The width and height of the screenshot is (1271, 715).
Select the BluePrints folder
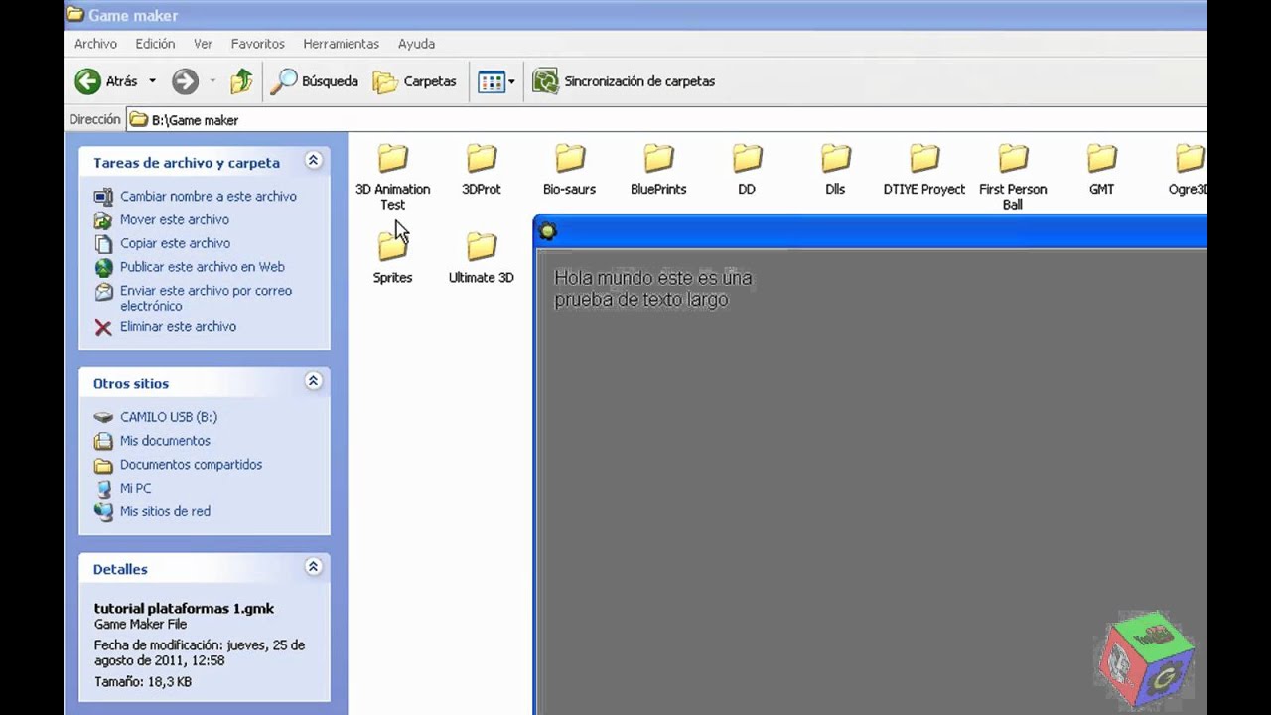(658, 168)
